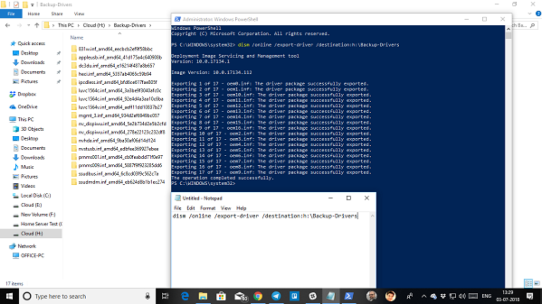
Task: Open the View ribbon tab
Action: click(x=79, y=14)
